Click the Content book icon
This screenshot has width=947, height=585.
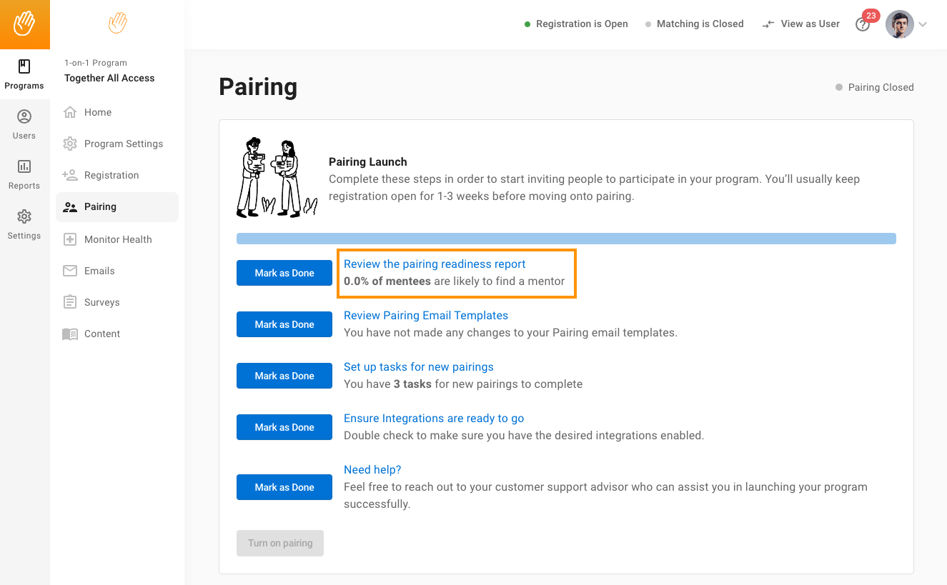tap(70, 334)
